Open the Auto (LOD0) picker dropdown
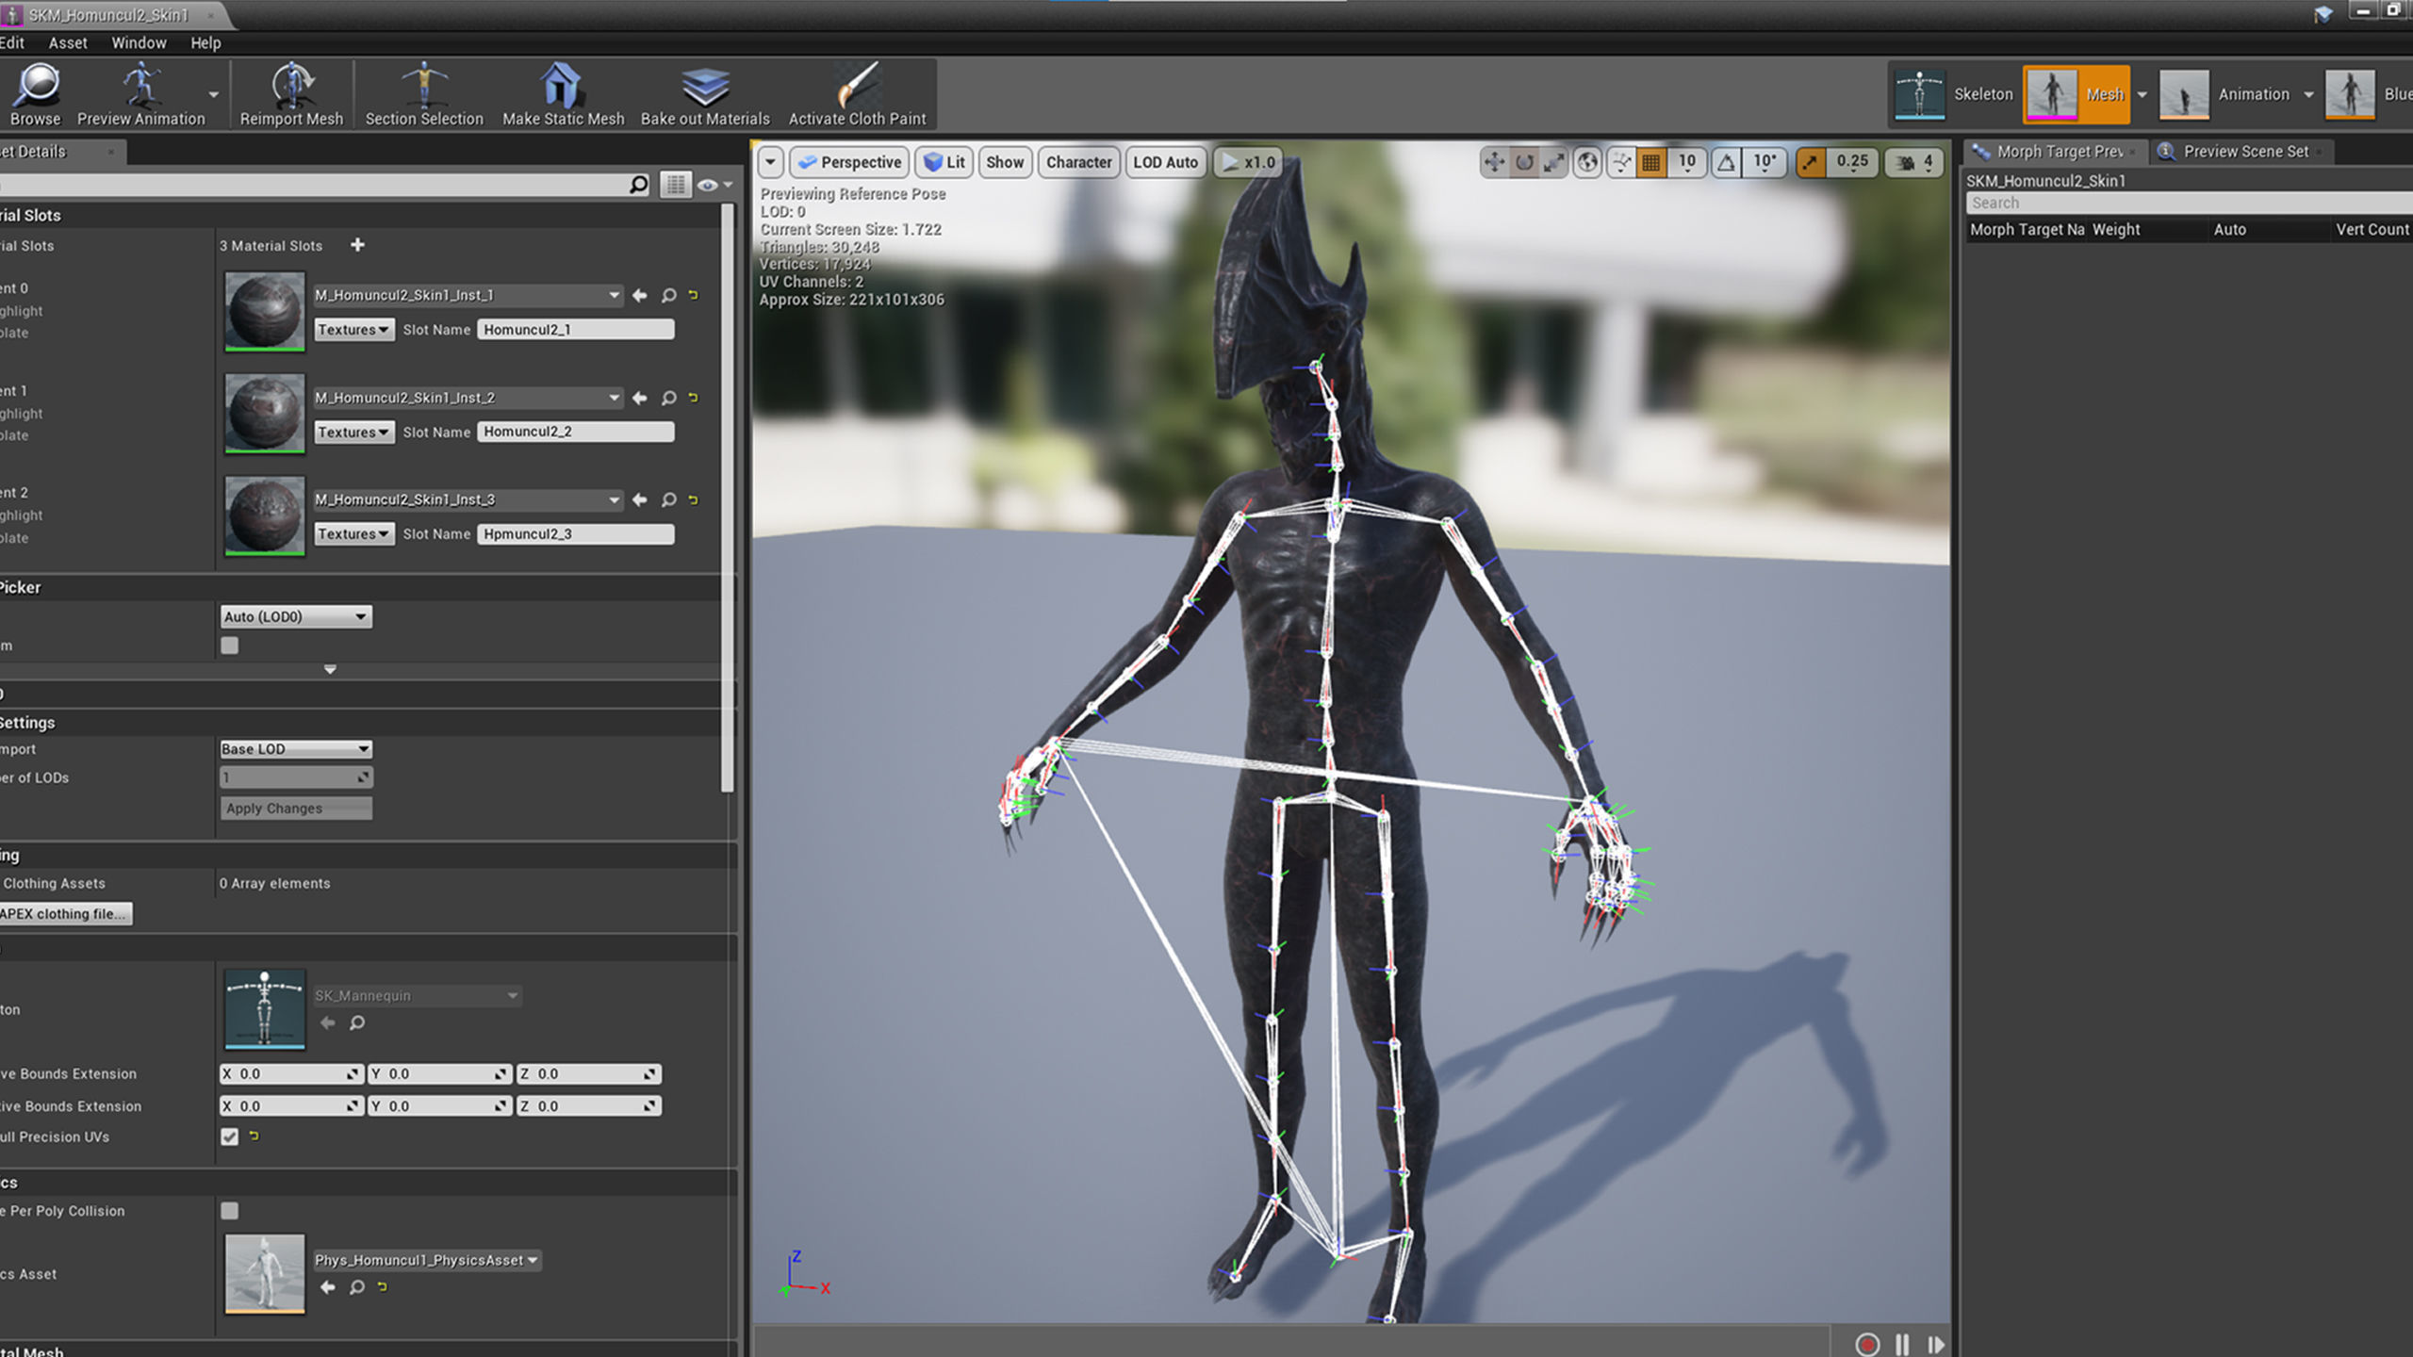Image resolution: width=2413 pixels, height=1357 pixels. click(295, 616)
